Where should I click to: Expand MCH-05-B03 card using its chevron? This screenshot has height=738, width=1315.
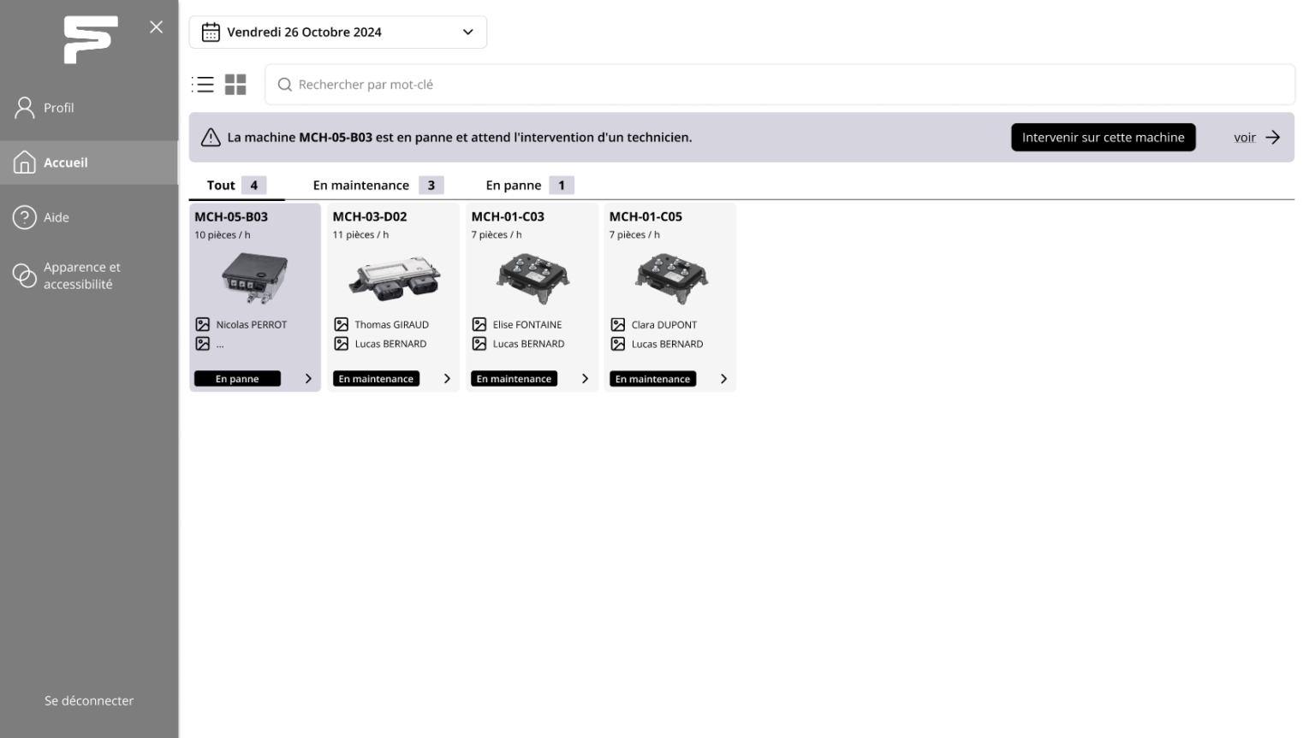[308, 379]
